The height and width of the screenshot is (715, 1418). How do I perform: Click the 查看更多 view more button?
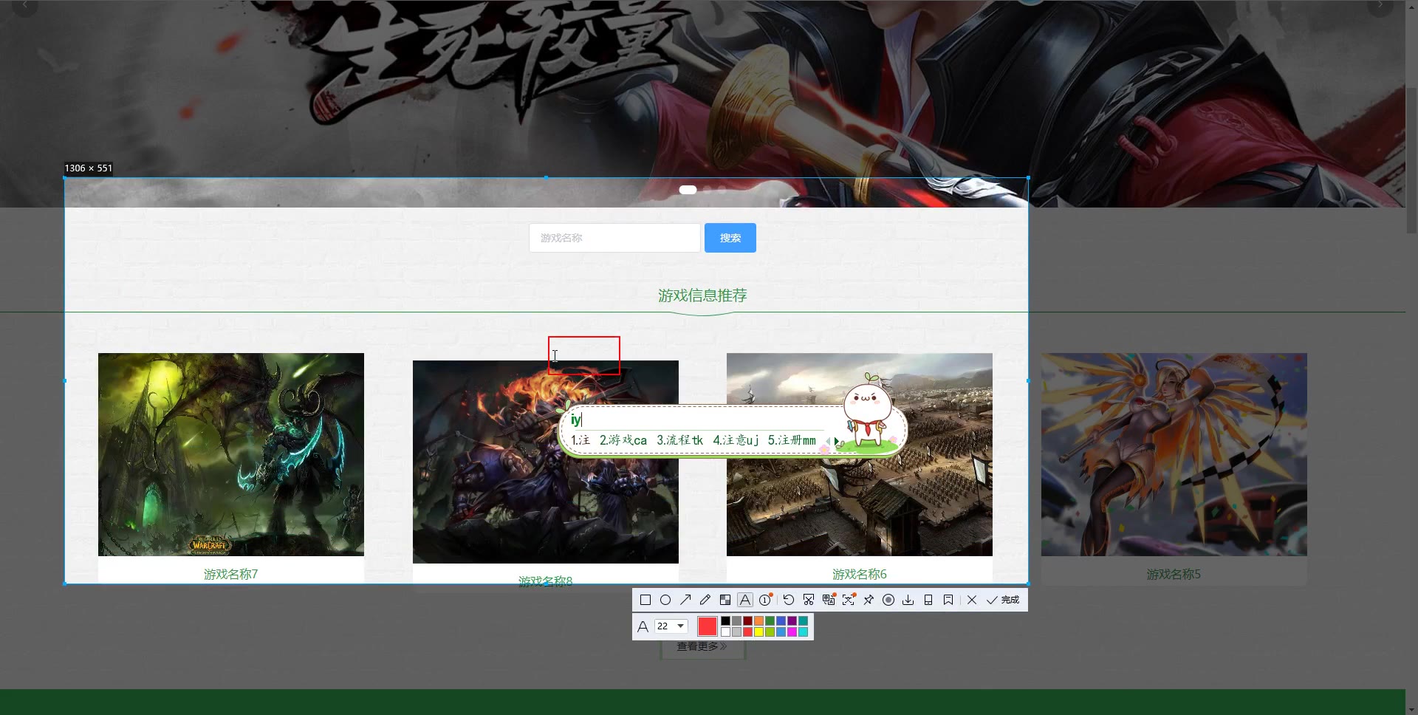click(x=702, y=646)
